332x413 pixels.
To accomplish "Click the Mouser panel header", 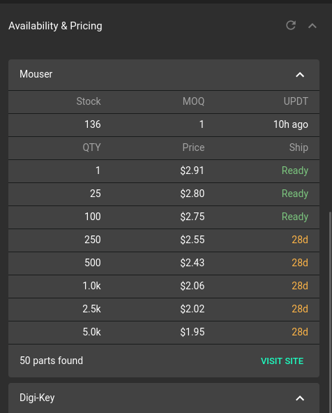I will pyautogui.click(x=164, y=75).
